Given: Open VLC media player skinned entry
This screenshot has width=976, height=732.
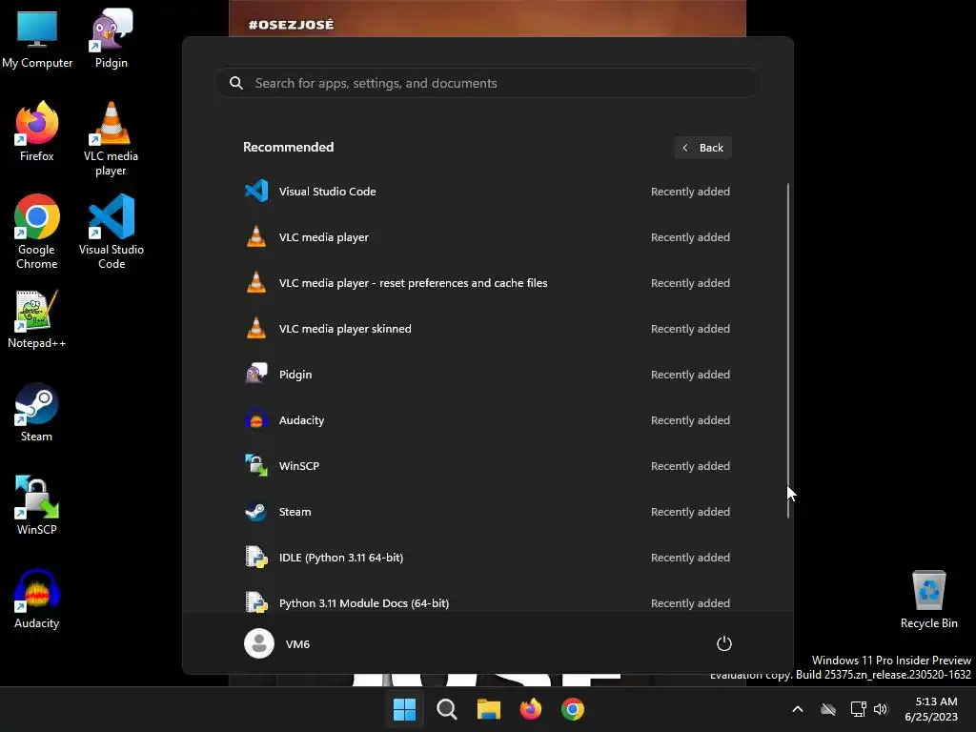Looking at the screenshot, I should [x=487, y=329].
